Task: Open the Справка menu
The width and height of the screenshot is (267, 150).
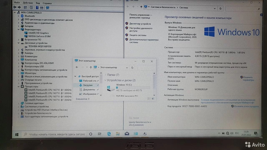Action: click(x=47, y=3)
